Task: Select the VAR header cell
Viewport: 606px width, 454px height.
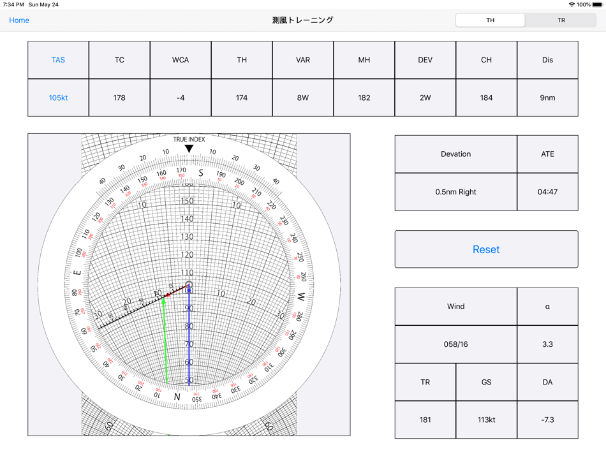Action: click(303, 60)
